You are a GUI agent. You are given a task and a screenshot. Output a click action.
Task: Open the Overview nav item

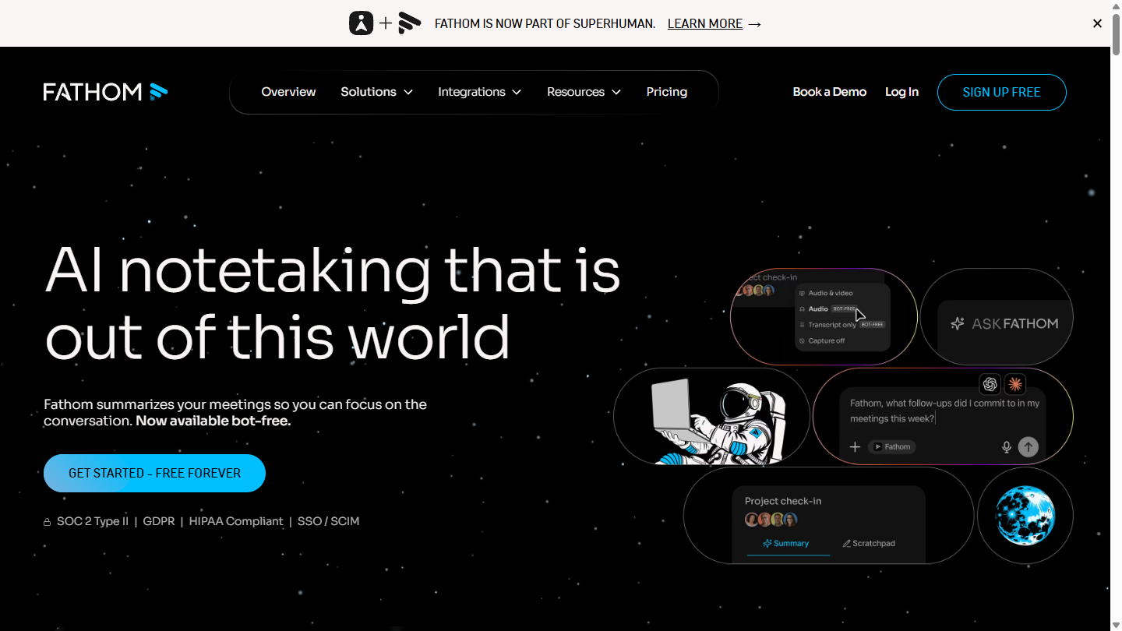tap(288, 92)
